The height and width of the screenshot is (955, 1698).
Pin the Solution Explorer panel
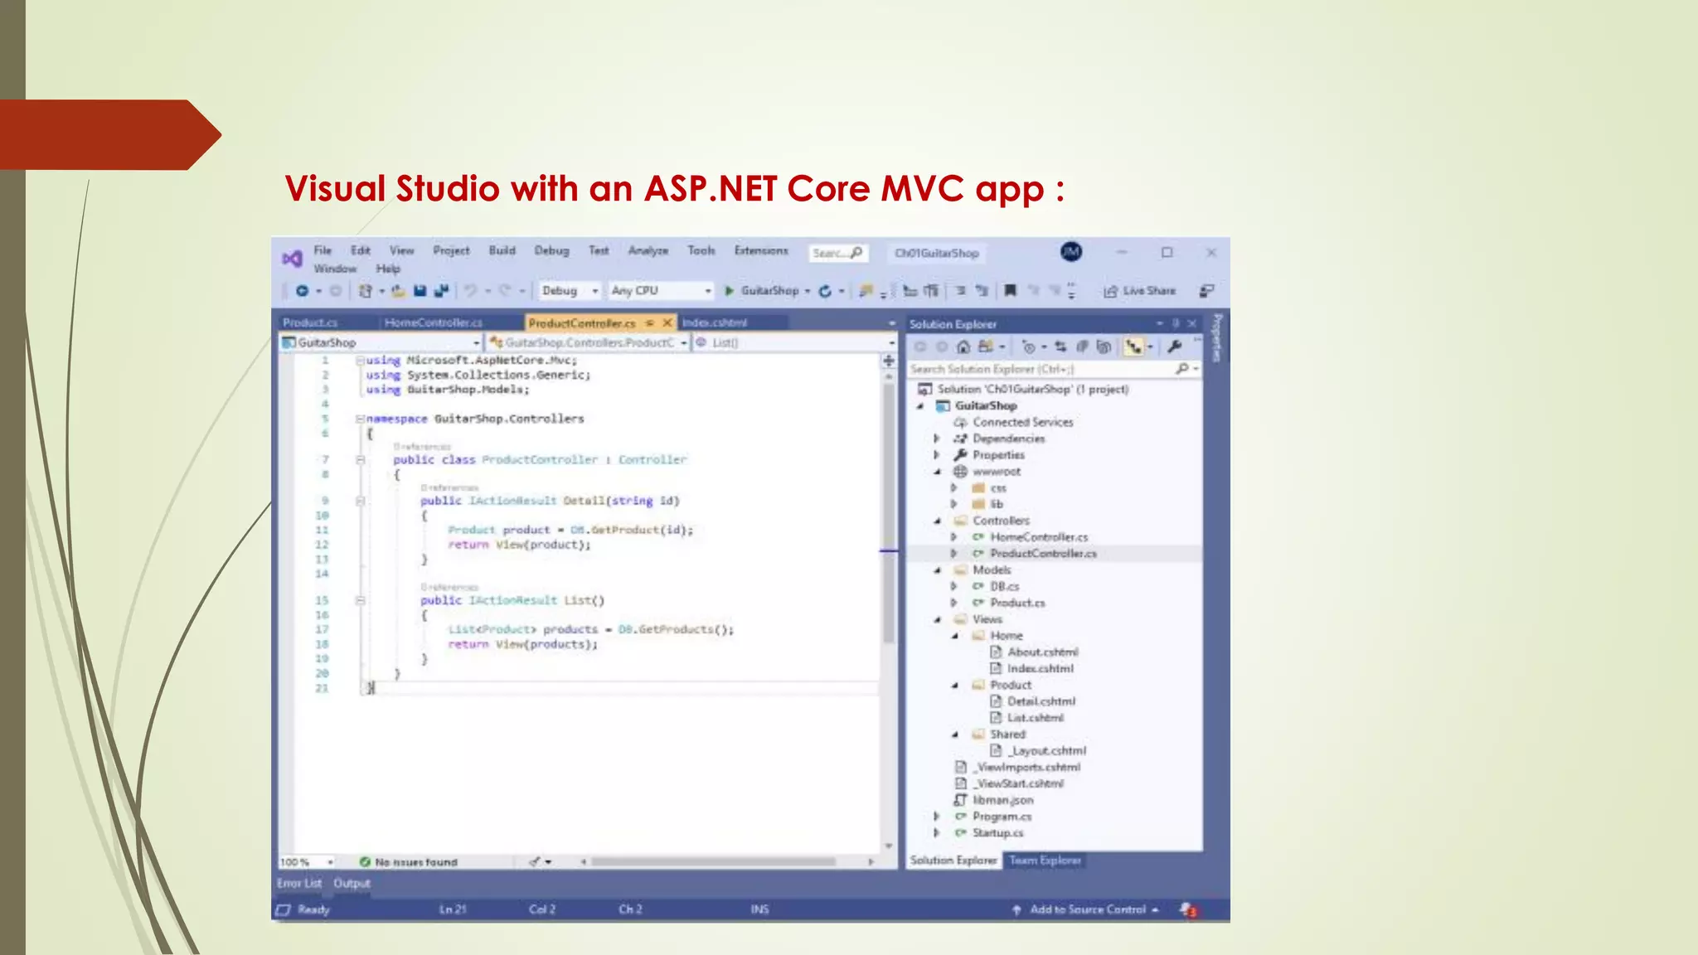[1176, 323]
